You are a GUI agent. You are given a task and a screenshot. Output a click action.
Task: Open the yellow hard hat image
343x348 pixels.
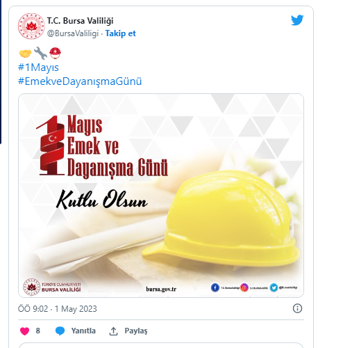(161, 196)
